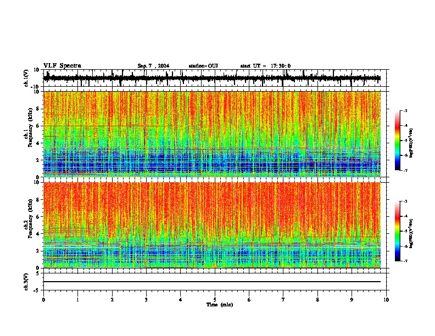Click the "Time (min)" axis label
The height and width of the screenshot is (336, 435).
point(220,305)
